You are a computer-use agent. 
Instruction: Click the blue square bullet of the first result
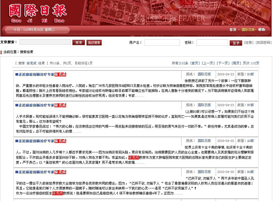click(x=16, y=74)
